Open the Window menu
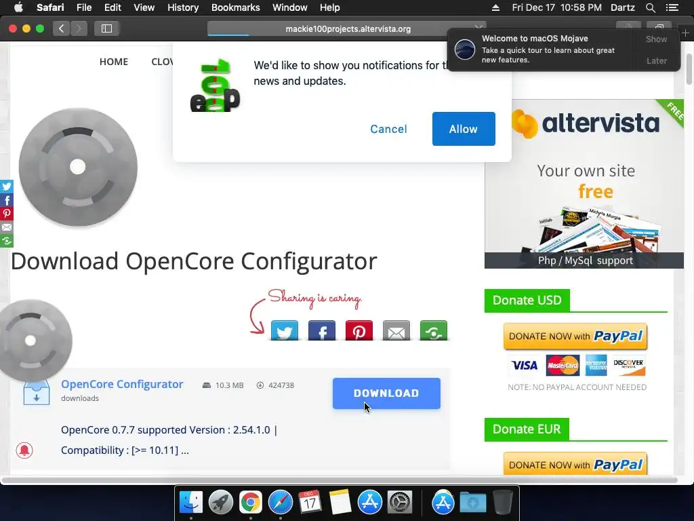694x521 pixels. click(x=290, y=7)
